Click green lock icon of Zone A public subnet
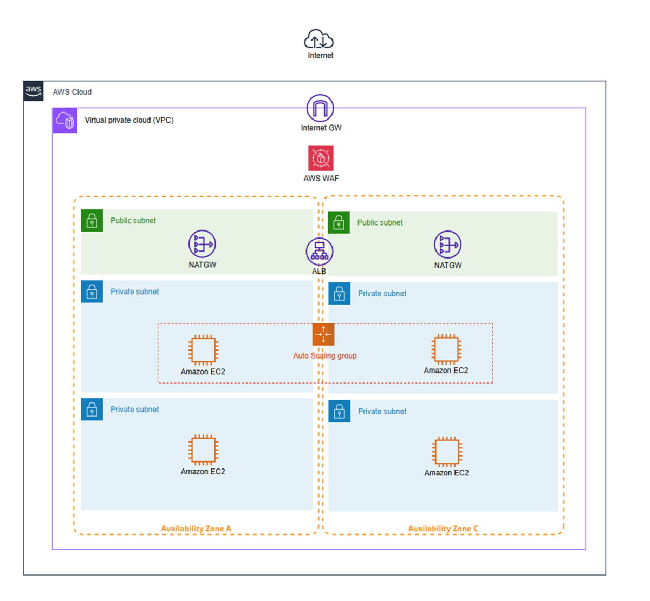650x601 pixels. pyautogui.click(x=92, y=221)
